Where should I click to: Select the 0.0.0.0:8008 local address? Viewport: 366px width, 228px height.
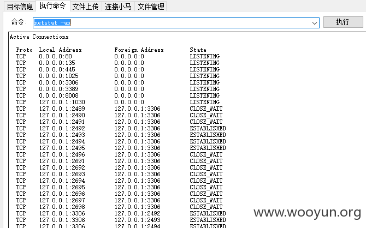point(58,95)
